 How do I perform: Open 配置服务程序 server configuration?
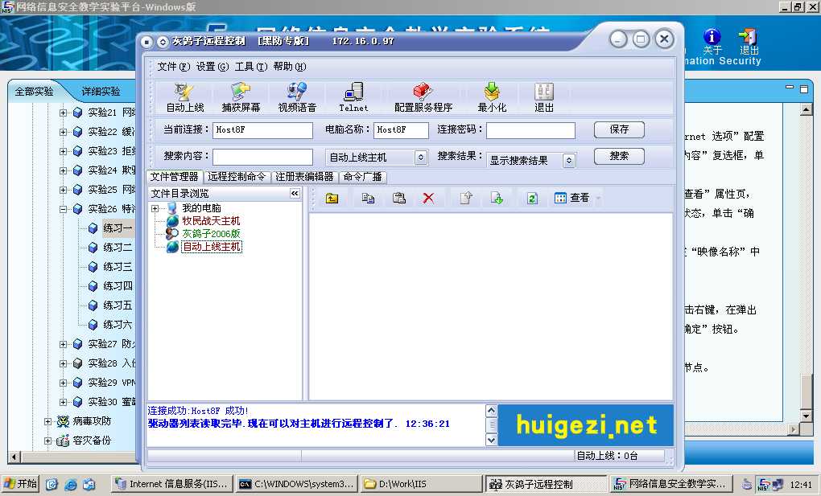click(423, 97)
